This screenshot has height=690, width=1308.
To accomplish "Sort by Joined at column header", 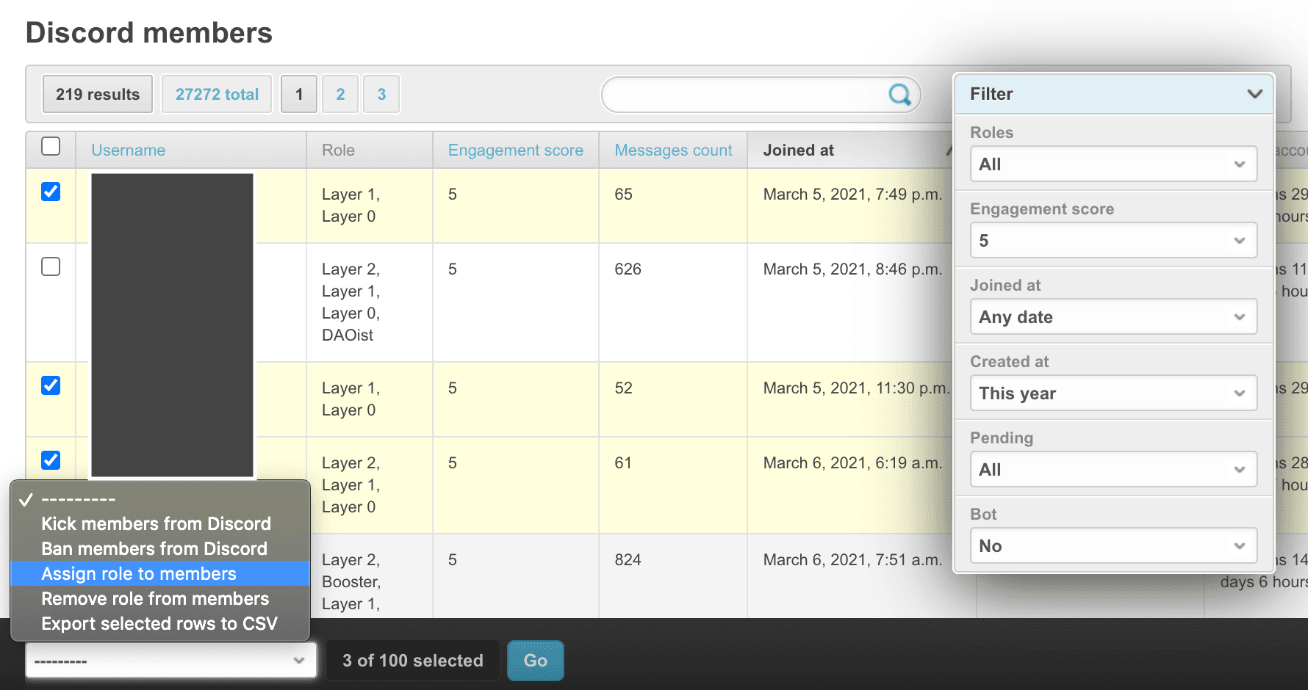I will coord(798,150).
